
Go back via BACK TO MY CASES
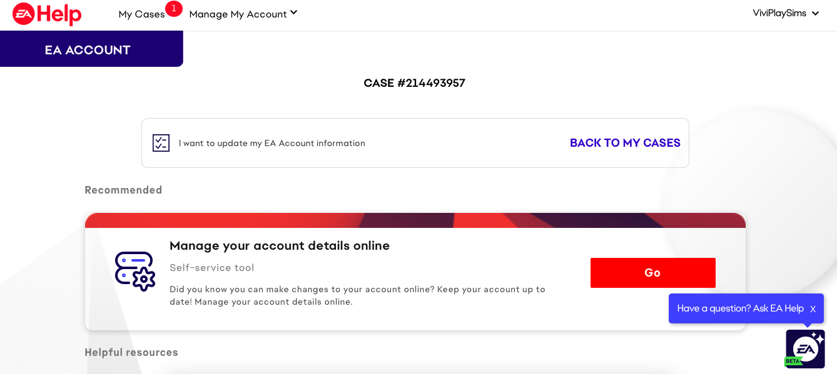(x=625, y=143)
